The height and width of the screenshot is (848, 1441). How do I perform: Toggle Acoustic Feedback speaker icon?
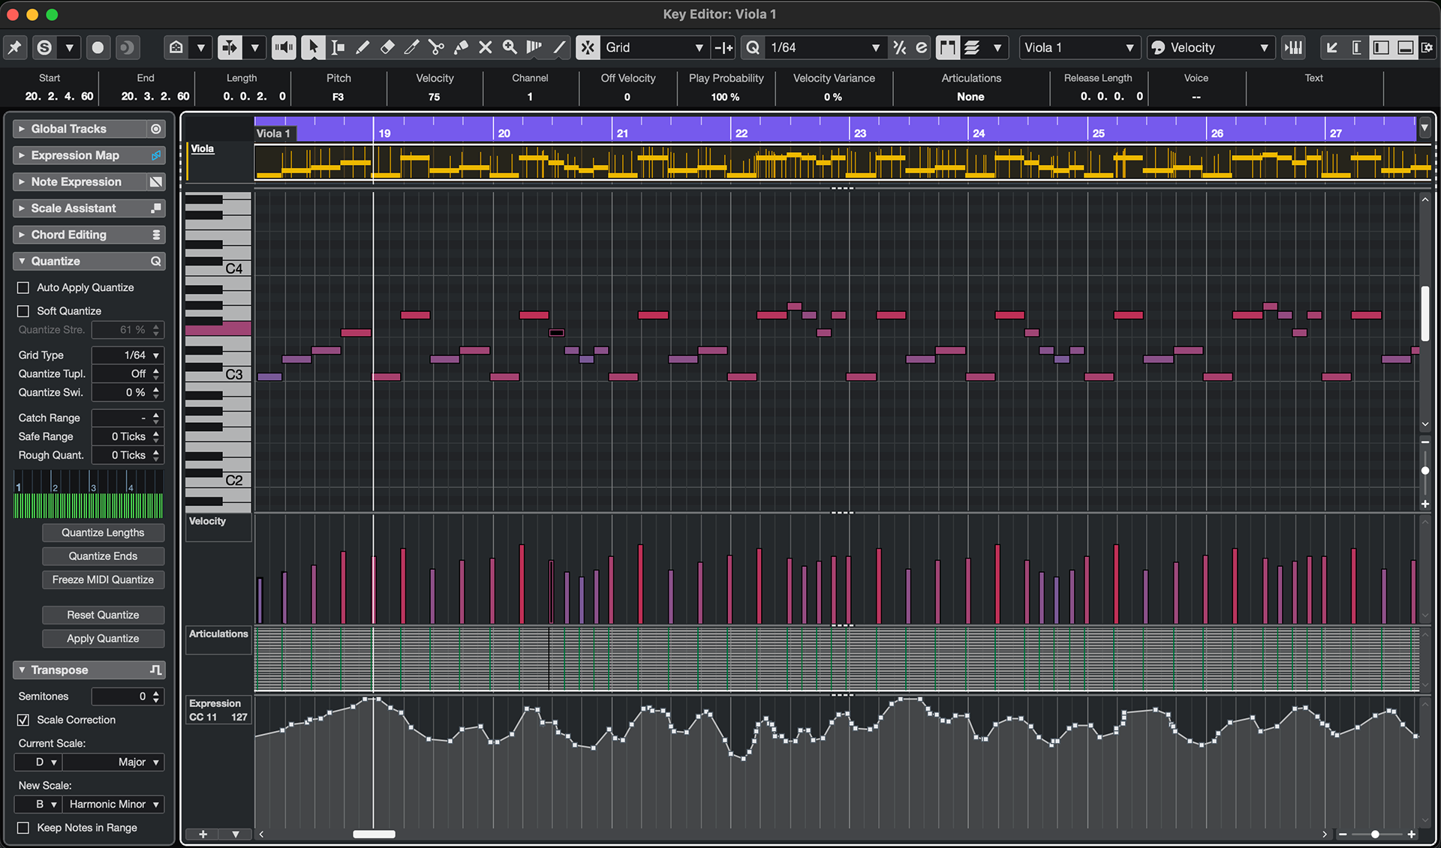[283, 47]
